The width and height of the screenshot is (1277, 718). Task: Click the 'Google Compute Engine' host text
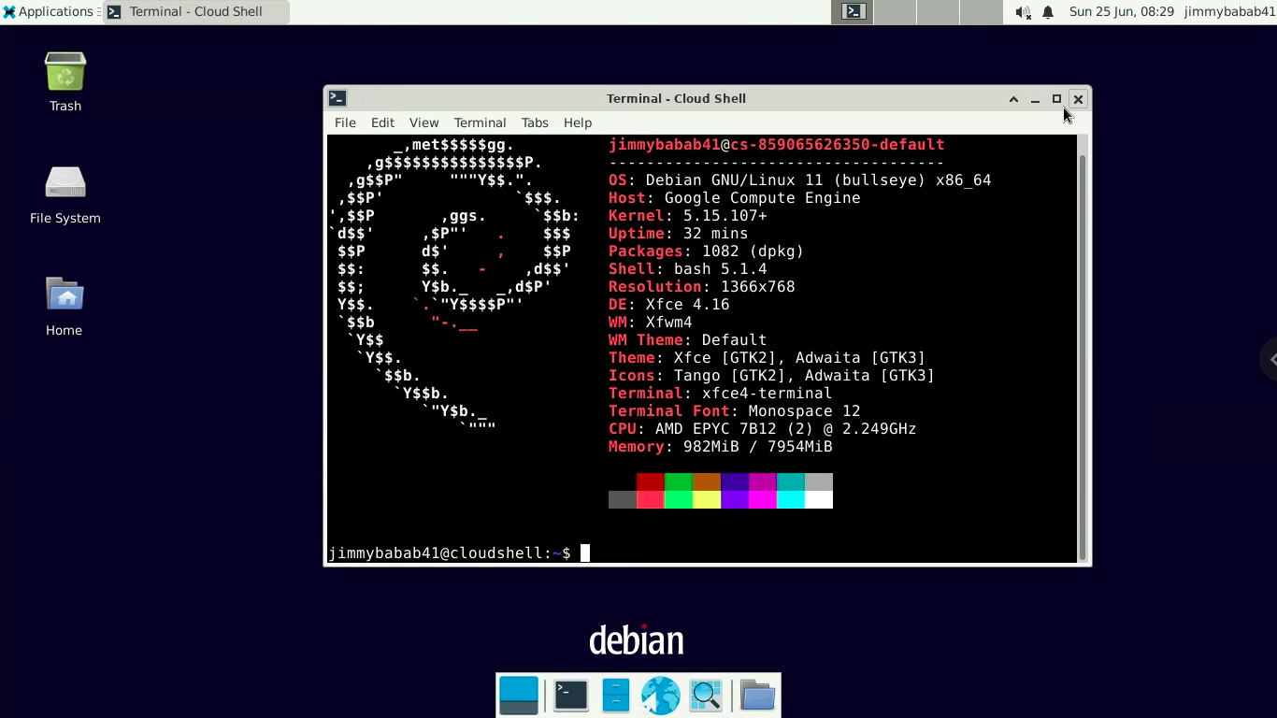tap(762, 198)
